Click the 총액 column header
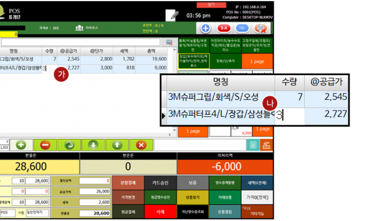Image resolution: width=369 pixels, height=221 pixels. point(151,51)
